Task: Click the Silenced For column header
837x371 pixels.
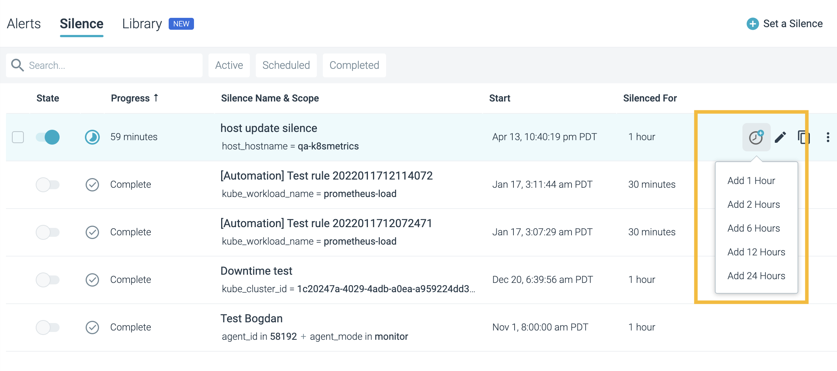Action: point(650,98)
